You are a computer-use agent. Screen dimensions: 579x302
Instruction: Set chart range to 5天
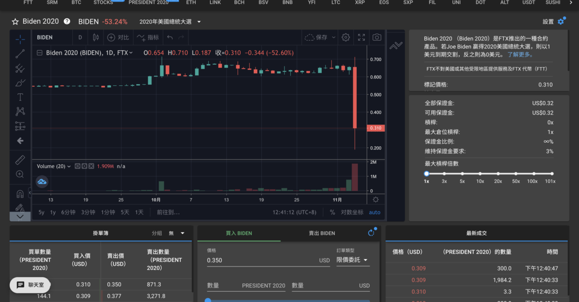(125, 212)
